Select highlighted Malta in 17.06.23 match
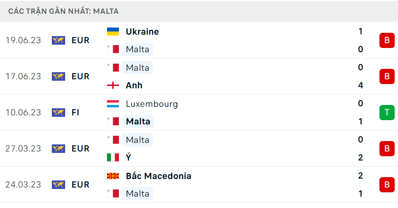 pyautogui.click(x=137, y=67)
